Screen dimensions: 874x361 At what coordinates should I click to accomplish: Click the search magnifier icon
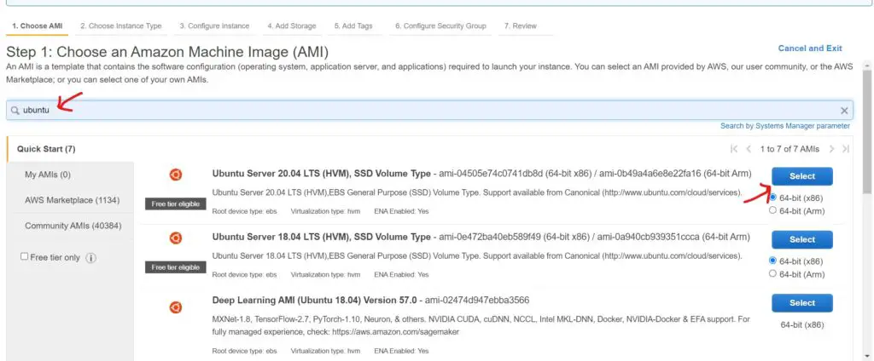[x=15, y=110]
